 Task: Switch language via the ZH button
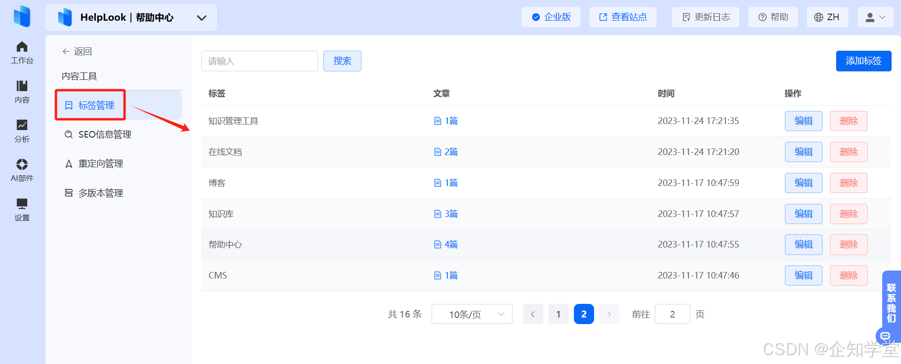pyautogui.click(x=827, y=17)
